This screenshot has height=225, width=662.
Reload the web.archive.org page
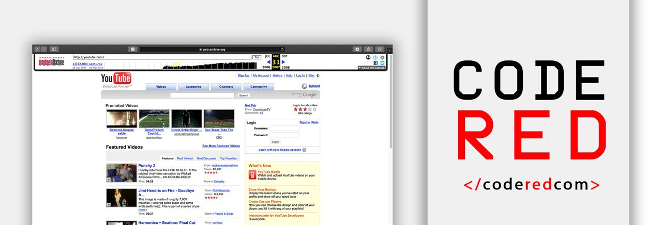pos(282,49)
